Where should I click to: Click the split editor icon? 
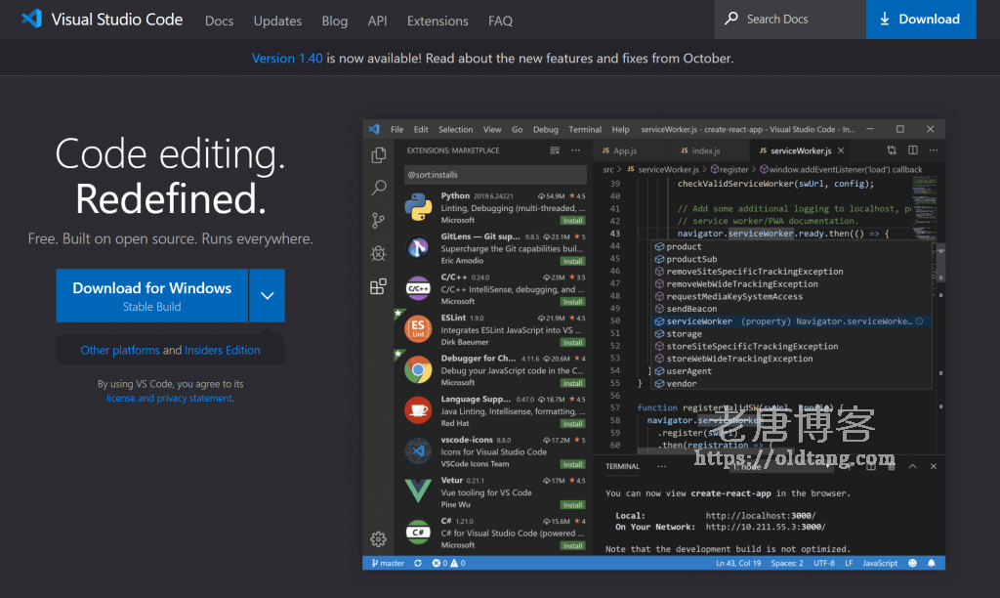click(x=913, y=150)
